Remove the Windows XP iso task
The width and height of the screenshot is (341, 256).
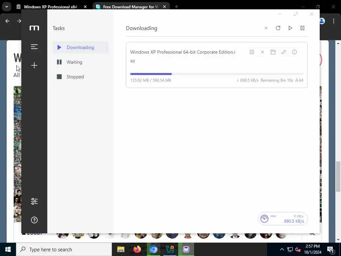262,52
